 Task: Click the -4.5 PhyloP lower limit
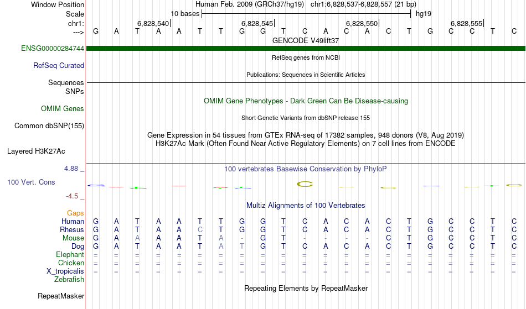[x=72, y=196]
